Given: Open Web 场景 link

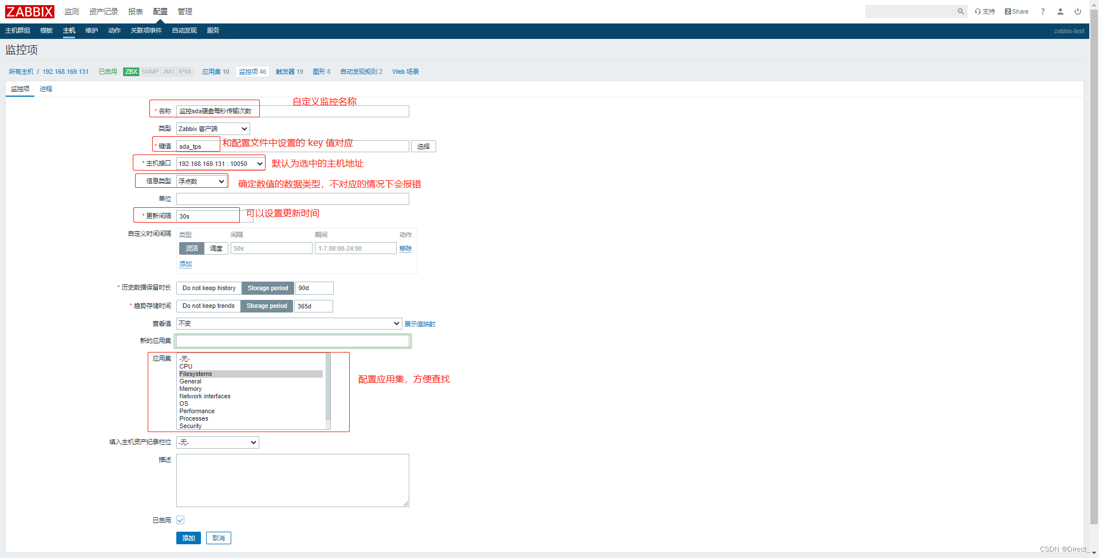Looking at the screenshot, I should [405, 72].
